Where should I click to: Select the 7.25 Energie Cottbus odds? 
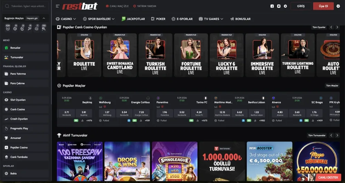(141, 113)
